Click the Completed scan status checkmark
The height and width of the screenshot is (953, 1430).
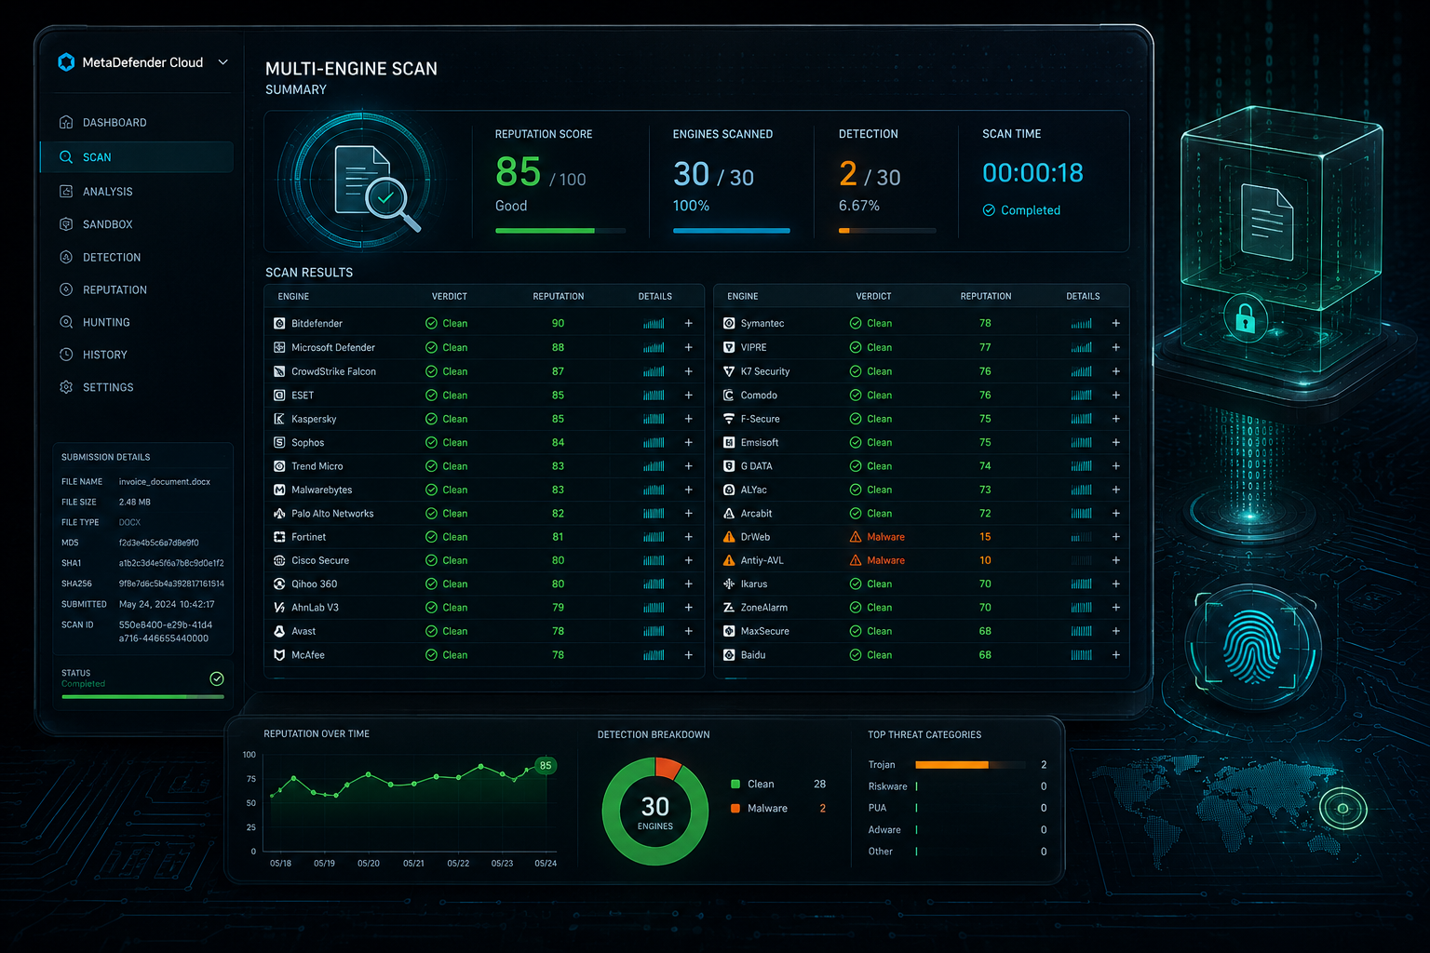click(989, 210)
